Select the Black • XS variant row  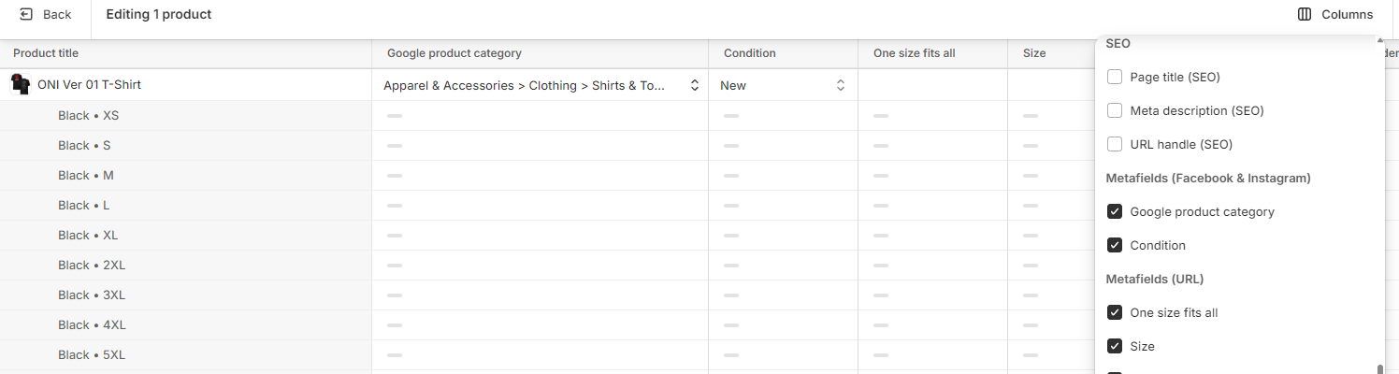pyautogui.click(x=88, y=115)
